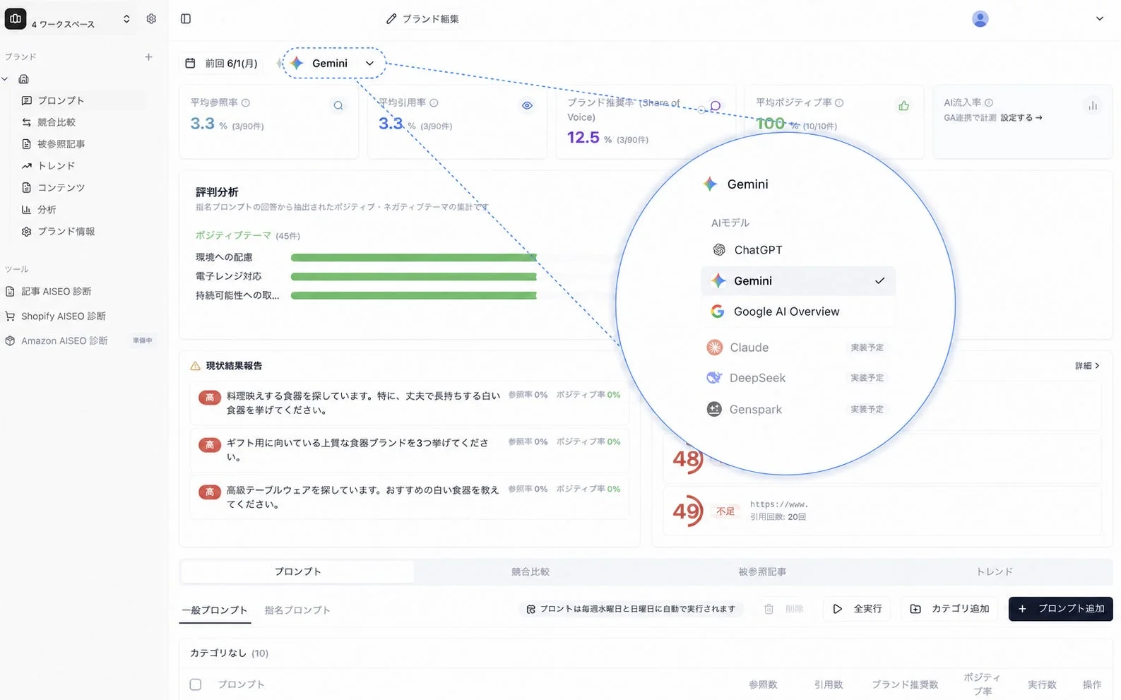Click the brand building icon in tree
This screenshot has width=1121, height=700.
(x=24, y=79)
